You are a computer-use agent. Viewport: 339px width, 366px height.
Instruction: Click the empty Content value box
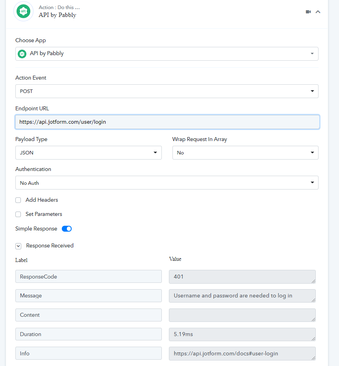pyautogui.click(x=242, y=315)
